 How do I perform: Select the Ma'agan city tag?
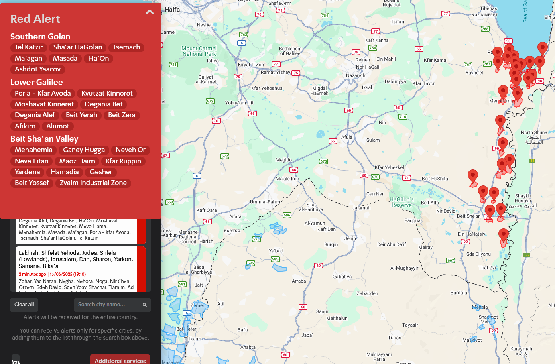pos(28,59)
